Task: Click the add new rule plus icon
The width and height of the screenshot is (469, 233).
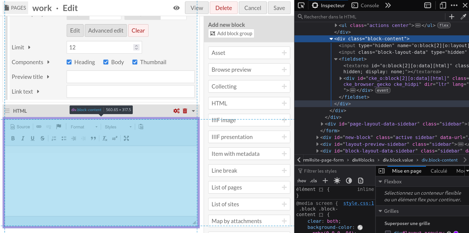Action: pos(325,181)
